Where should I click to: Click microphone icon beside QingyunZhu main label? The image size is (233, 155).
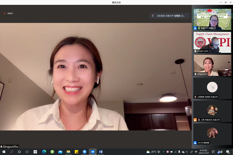[2, 147]
